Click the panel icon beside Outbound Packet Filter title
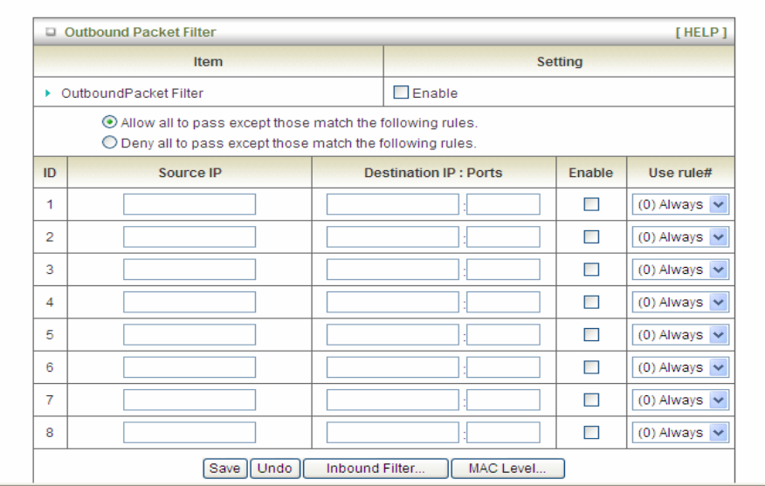765x486 pixels. (x=52, y=33)
